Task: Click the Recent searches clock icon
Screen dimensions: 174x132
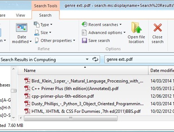Action: (84, 24)
